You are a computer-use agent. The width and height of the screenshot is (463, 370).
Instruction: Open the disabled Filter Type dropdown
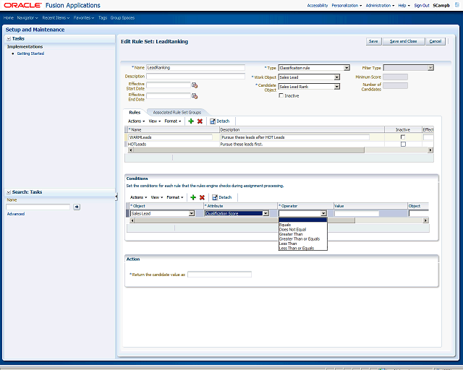coord(431,68)
